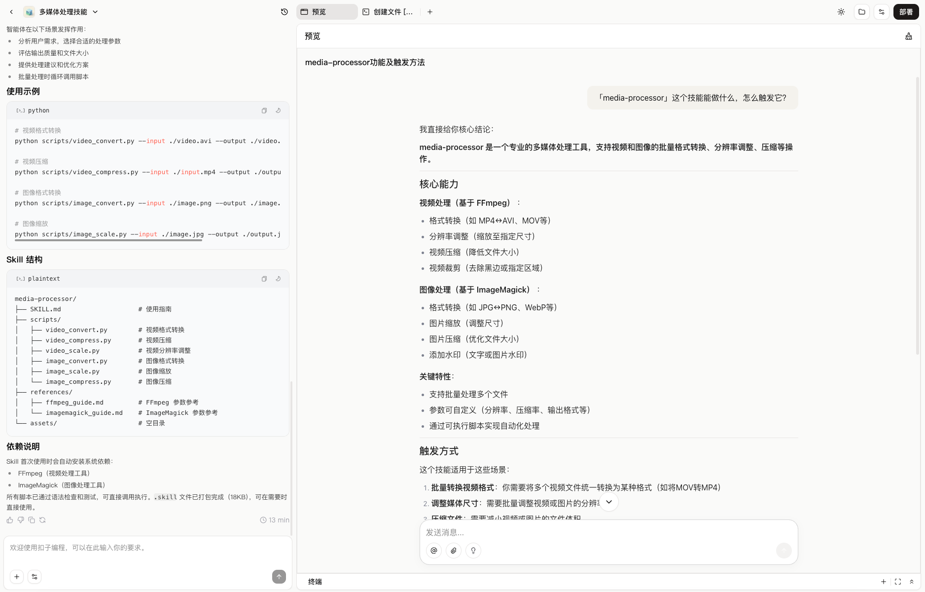Attach a file with the paperclip icon

tap(454, 551)
